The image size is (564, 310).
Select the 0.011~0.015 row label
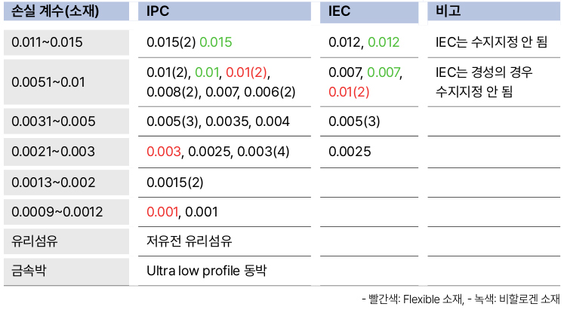point(66,42)
